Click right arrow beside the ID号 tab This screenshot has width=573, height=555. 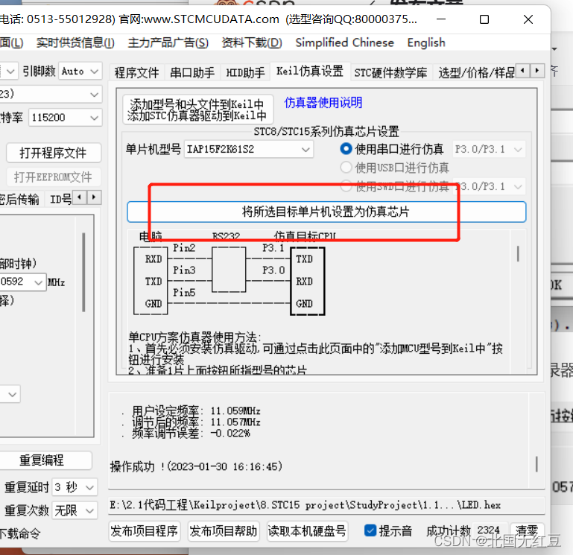[x=94, y=197]
